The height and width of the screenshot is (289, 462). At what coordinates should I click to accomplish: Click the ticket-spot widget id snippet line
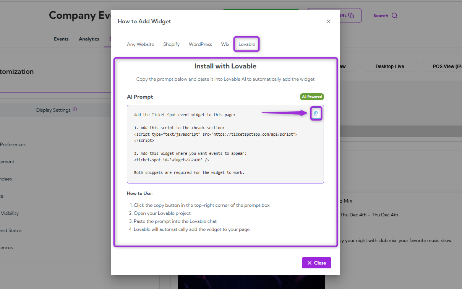(172, 160)
